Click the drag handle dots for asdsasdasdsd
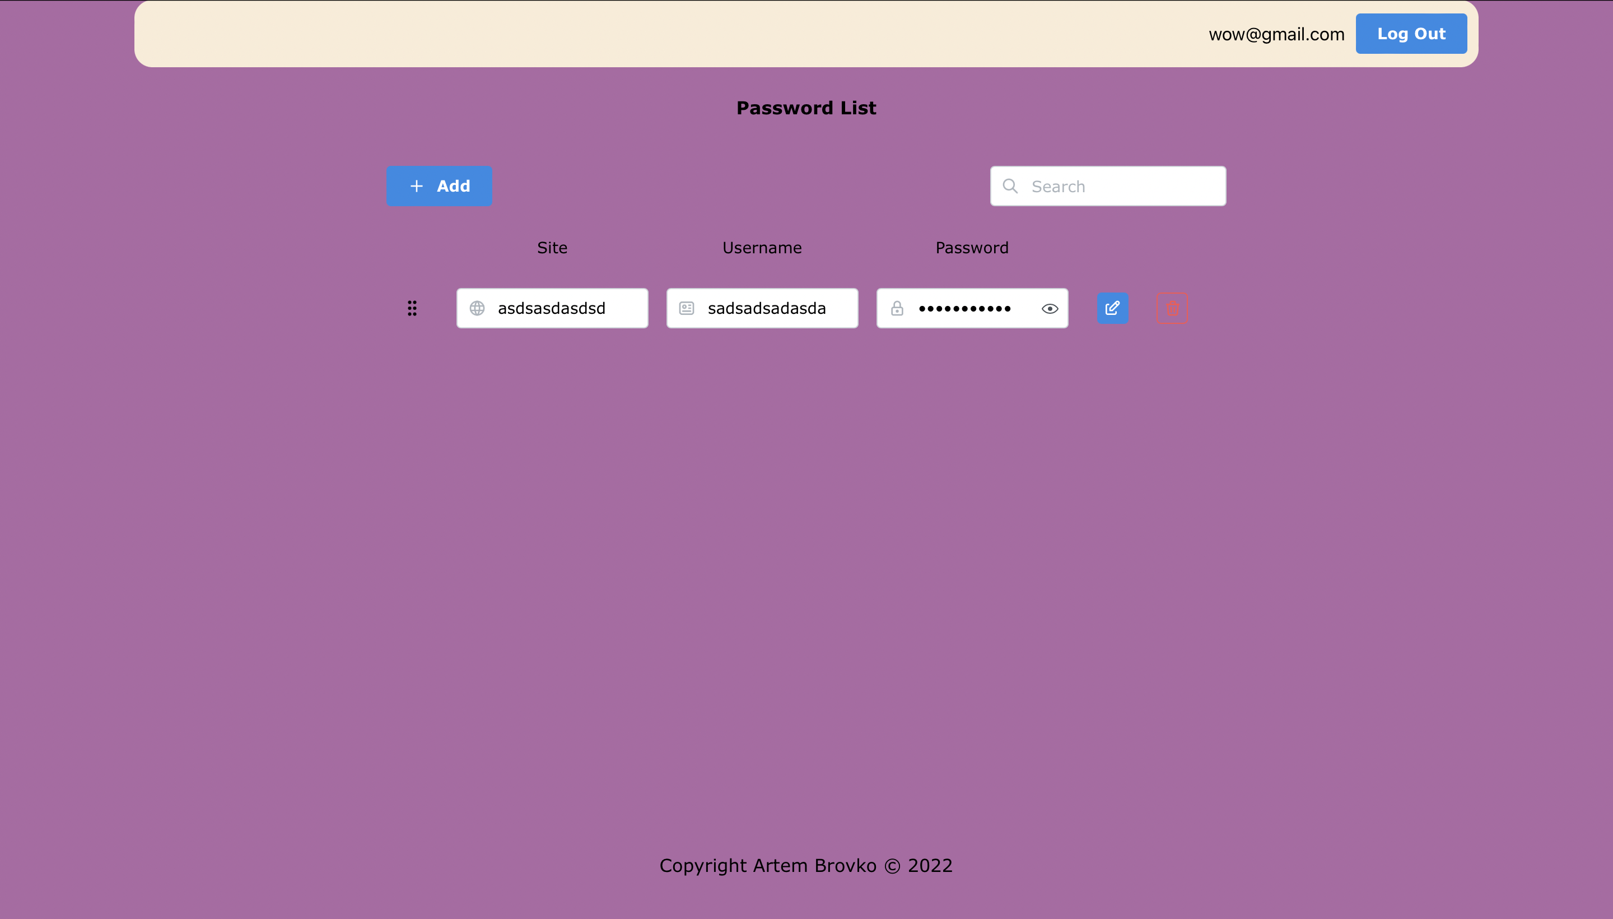The image size is (1613, 919). 412,308
